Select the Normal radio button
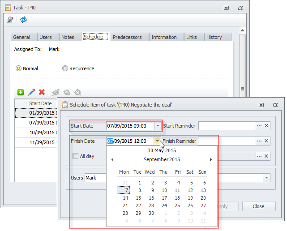This screenshot has width=287, height=231. pos(18,68)
